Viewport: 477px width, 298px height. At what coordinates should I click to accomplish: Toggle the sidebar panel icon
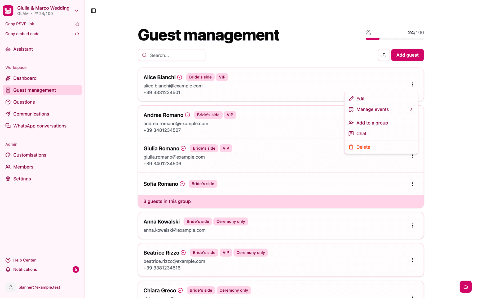93,11
